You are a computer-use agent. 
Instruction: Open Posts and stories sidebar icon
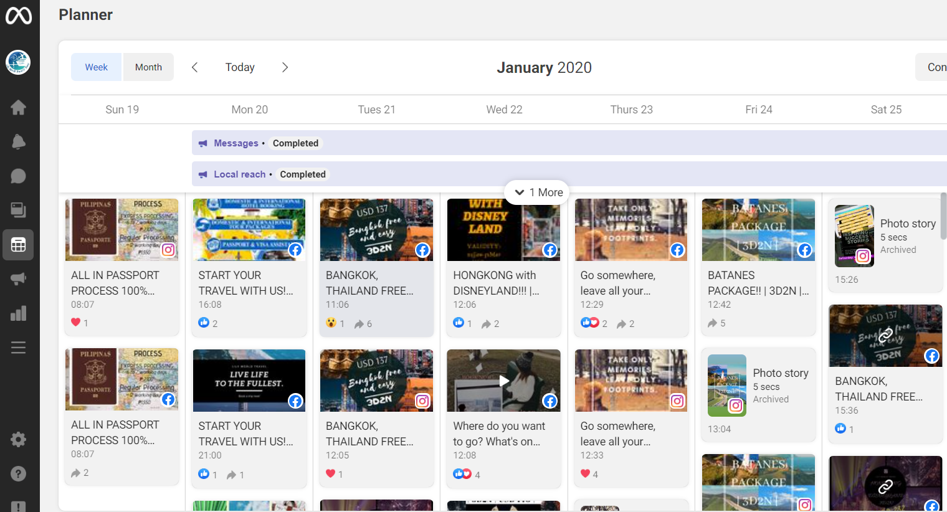(18, 210)
